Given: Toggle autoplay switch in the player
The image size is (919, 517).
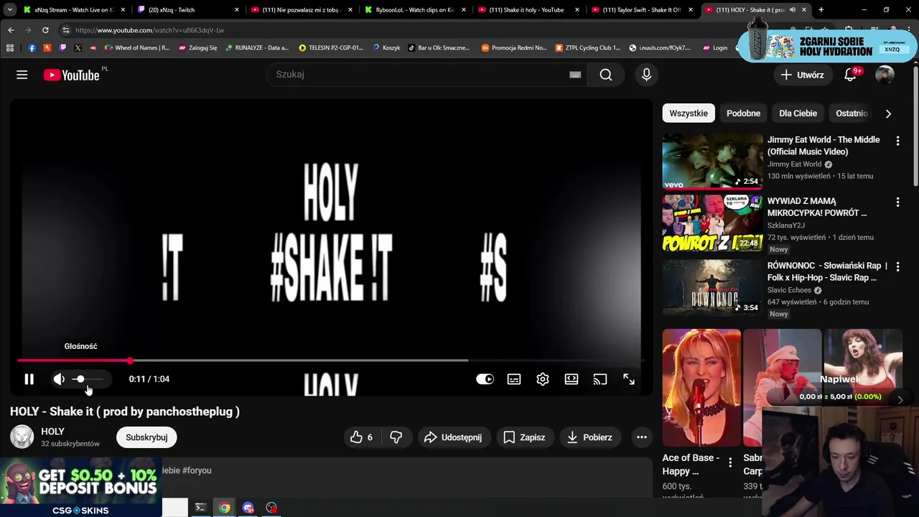Looking at the screenshot, I should 485,379.
